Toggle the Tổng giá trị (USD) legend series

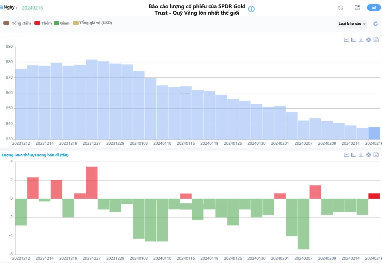pos(92,23)
